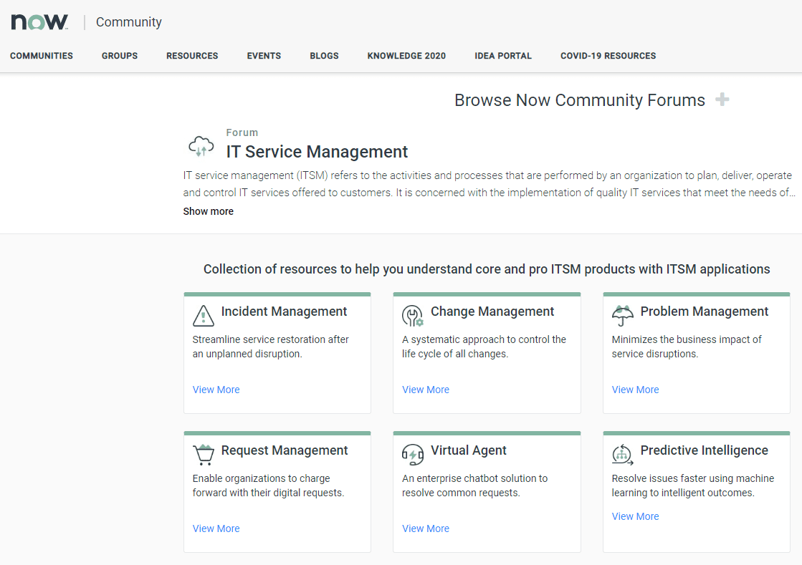
Task: Click the IT Service Management forum cloud icon
Action: pos(201,145)
